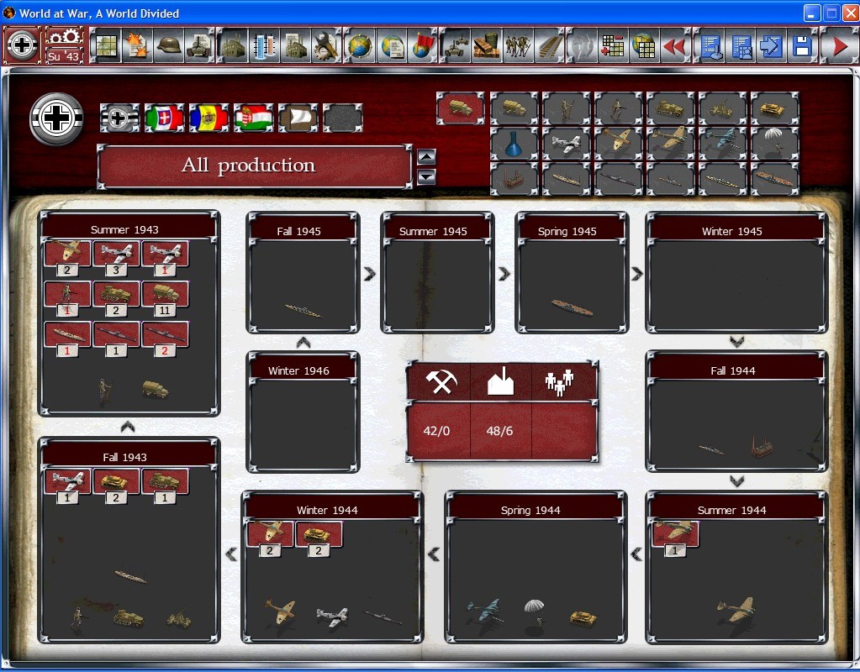Click down arrow beside All production
Viewport: 860px width, 672px height.
(426, 176)
